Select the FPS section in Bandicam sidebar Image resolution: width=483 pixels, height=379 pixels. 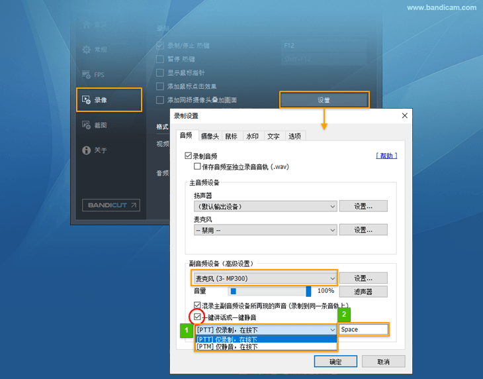click(94, 75)
